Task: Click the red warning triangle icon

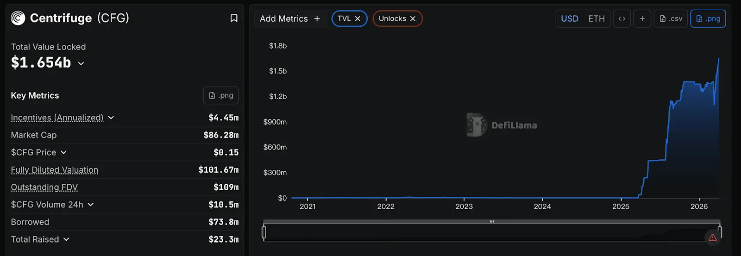Action: (713, 237)
